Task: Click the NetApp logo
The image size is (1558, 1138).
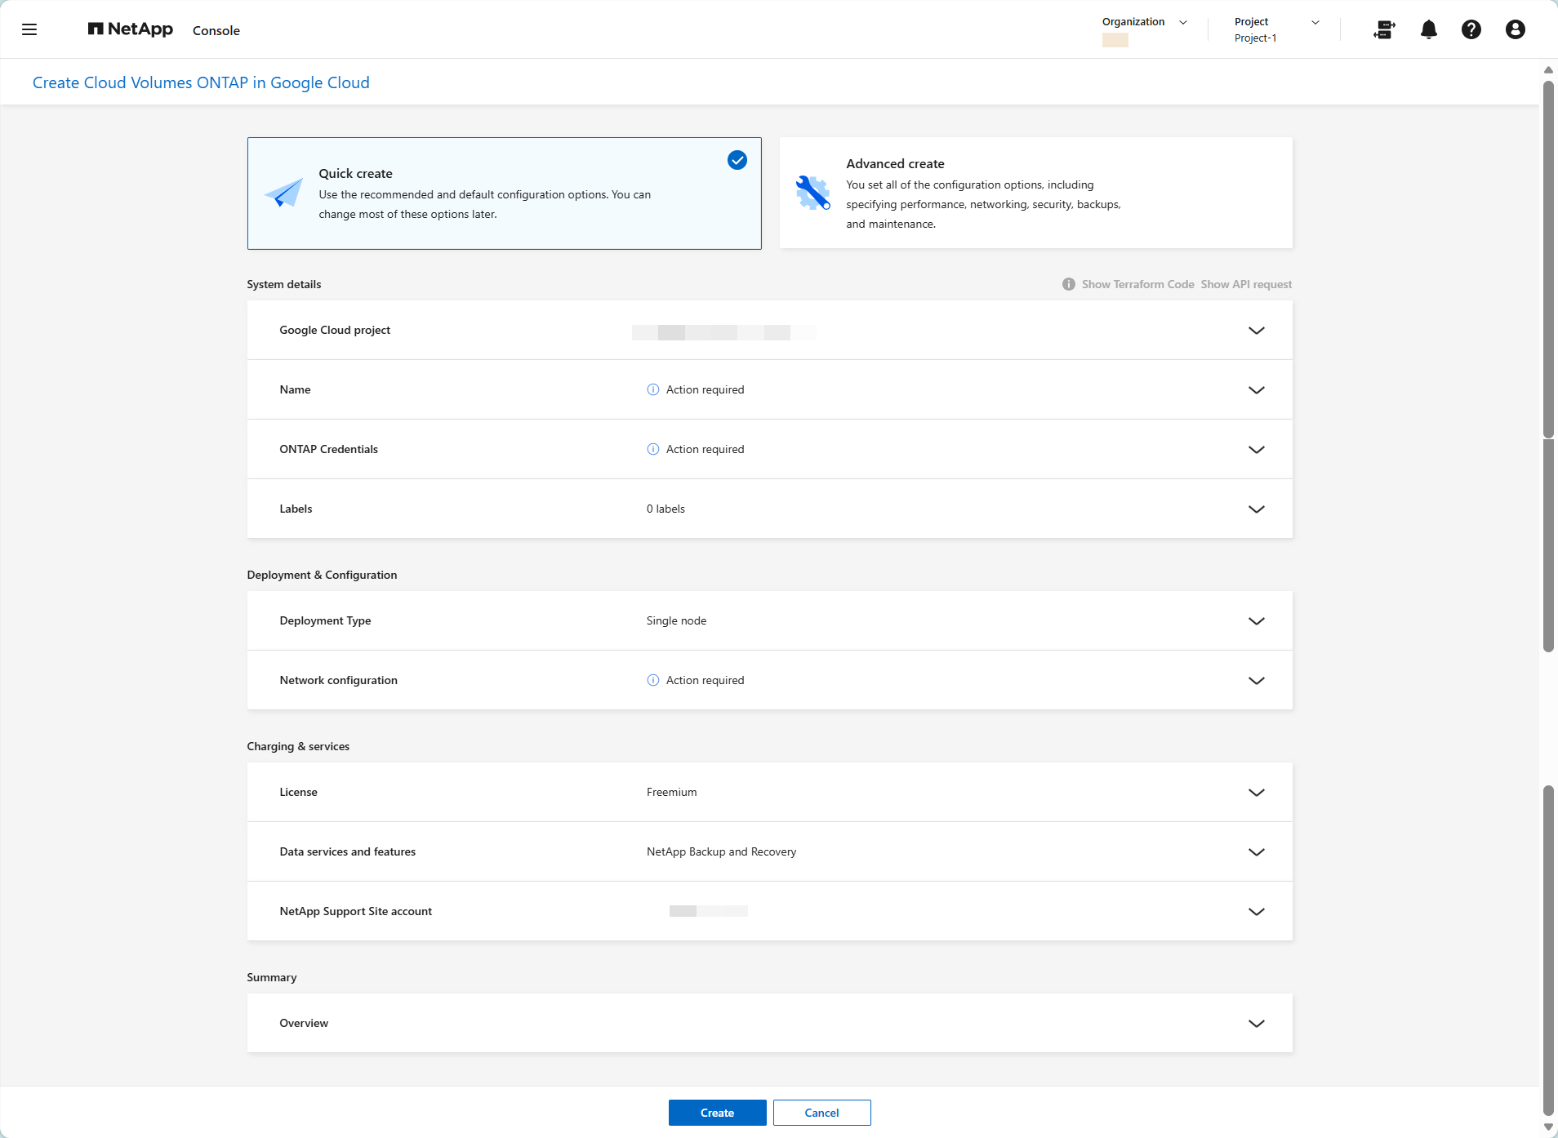Action: click(x=131, y=29)
